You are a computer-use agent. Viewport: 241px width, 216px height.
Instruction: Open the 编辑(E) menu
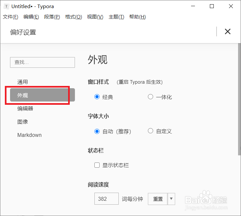pyautogui.click(x=31, y=17)
